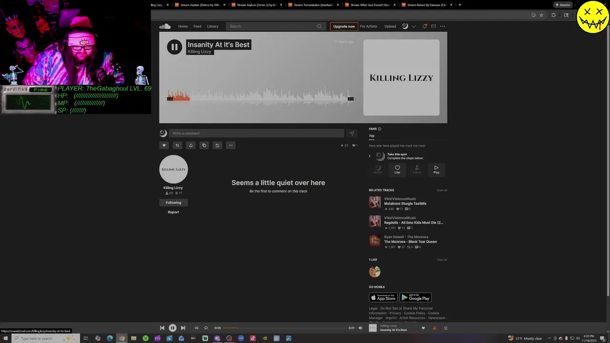Toggle shuffle in the player bar
This screenshot has height=343, width=610.
196,328
